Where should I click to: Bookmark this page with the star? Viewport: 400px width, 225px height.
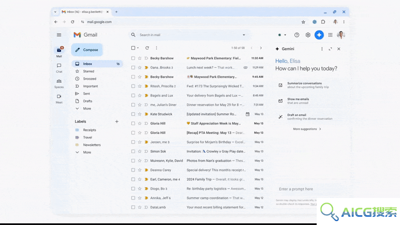(303, 22)
